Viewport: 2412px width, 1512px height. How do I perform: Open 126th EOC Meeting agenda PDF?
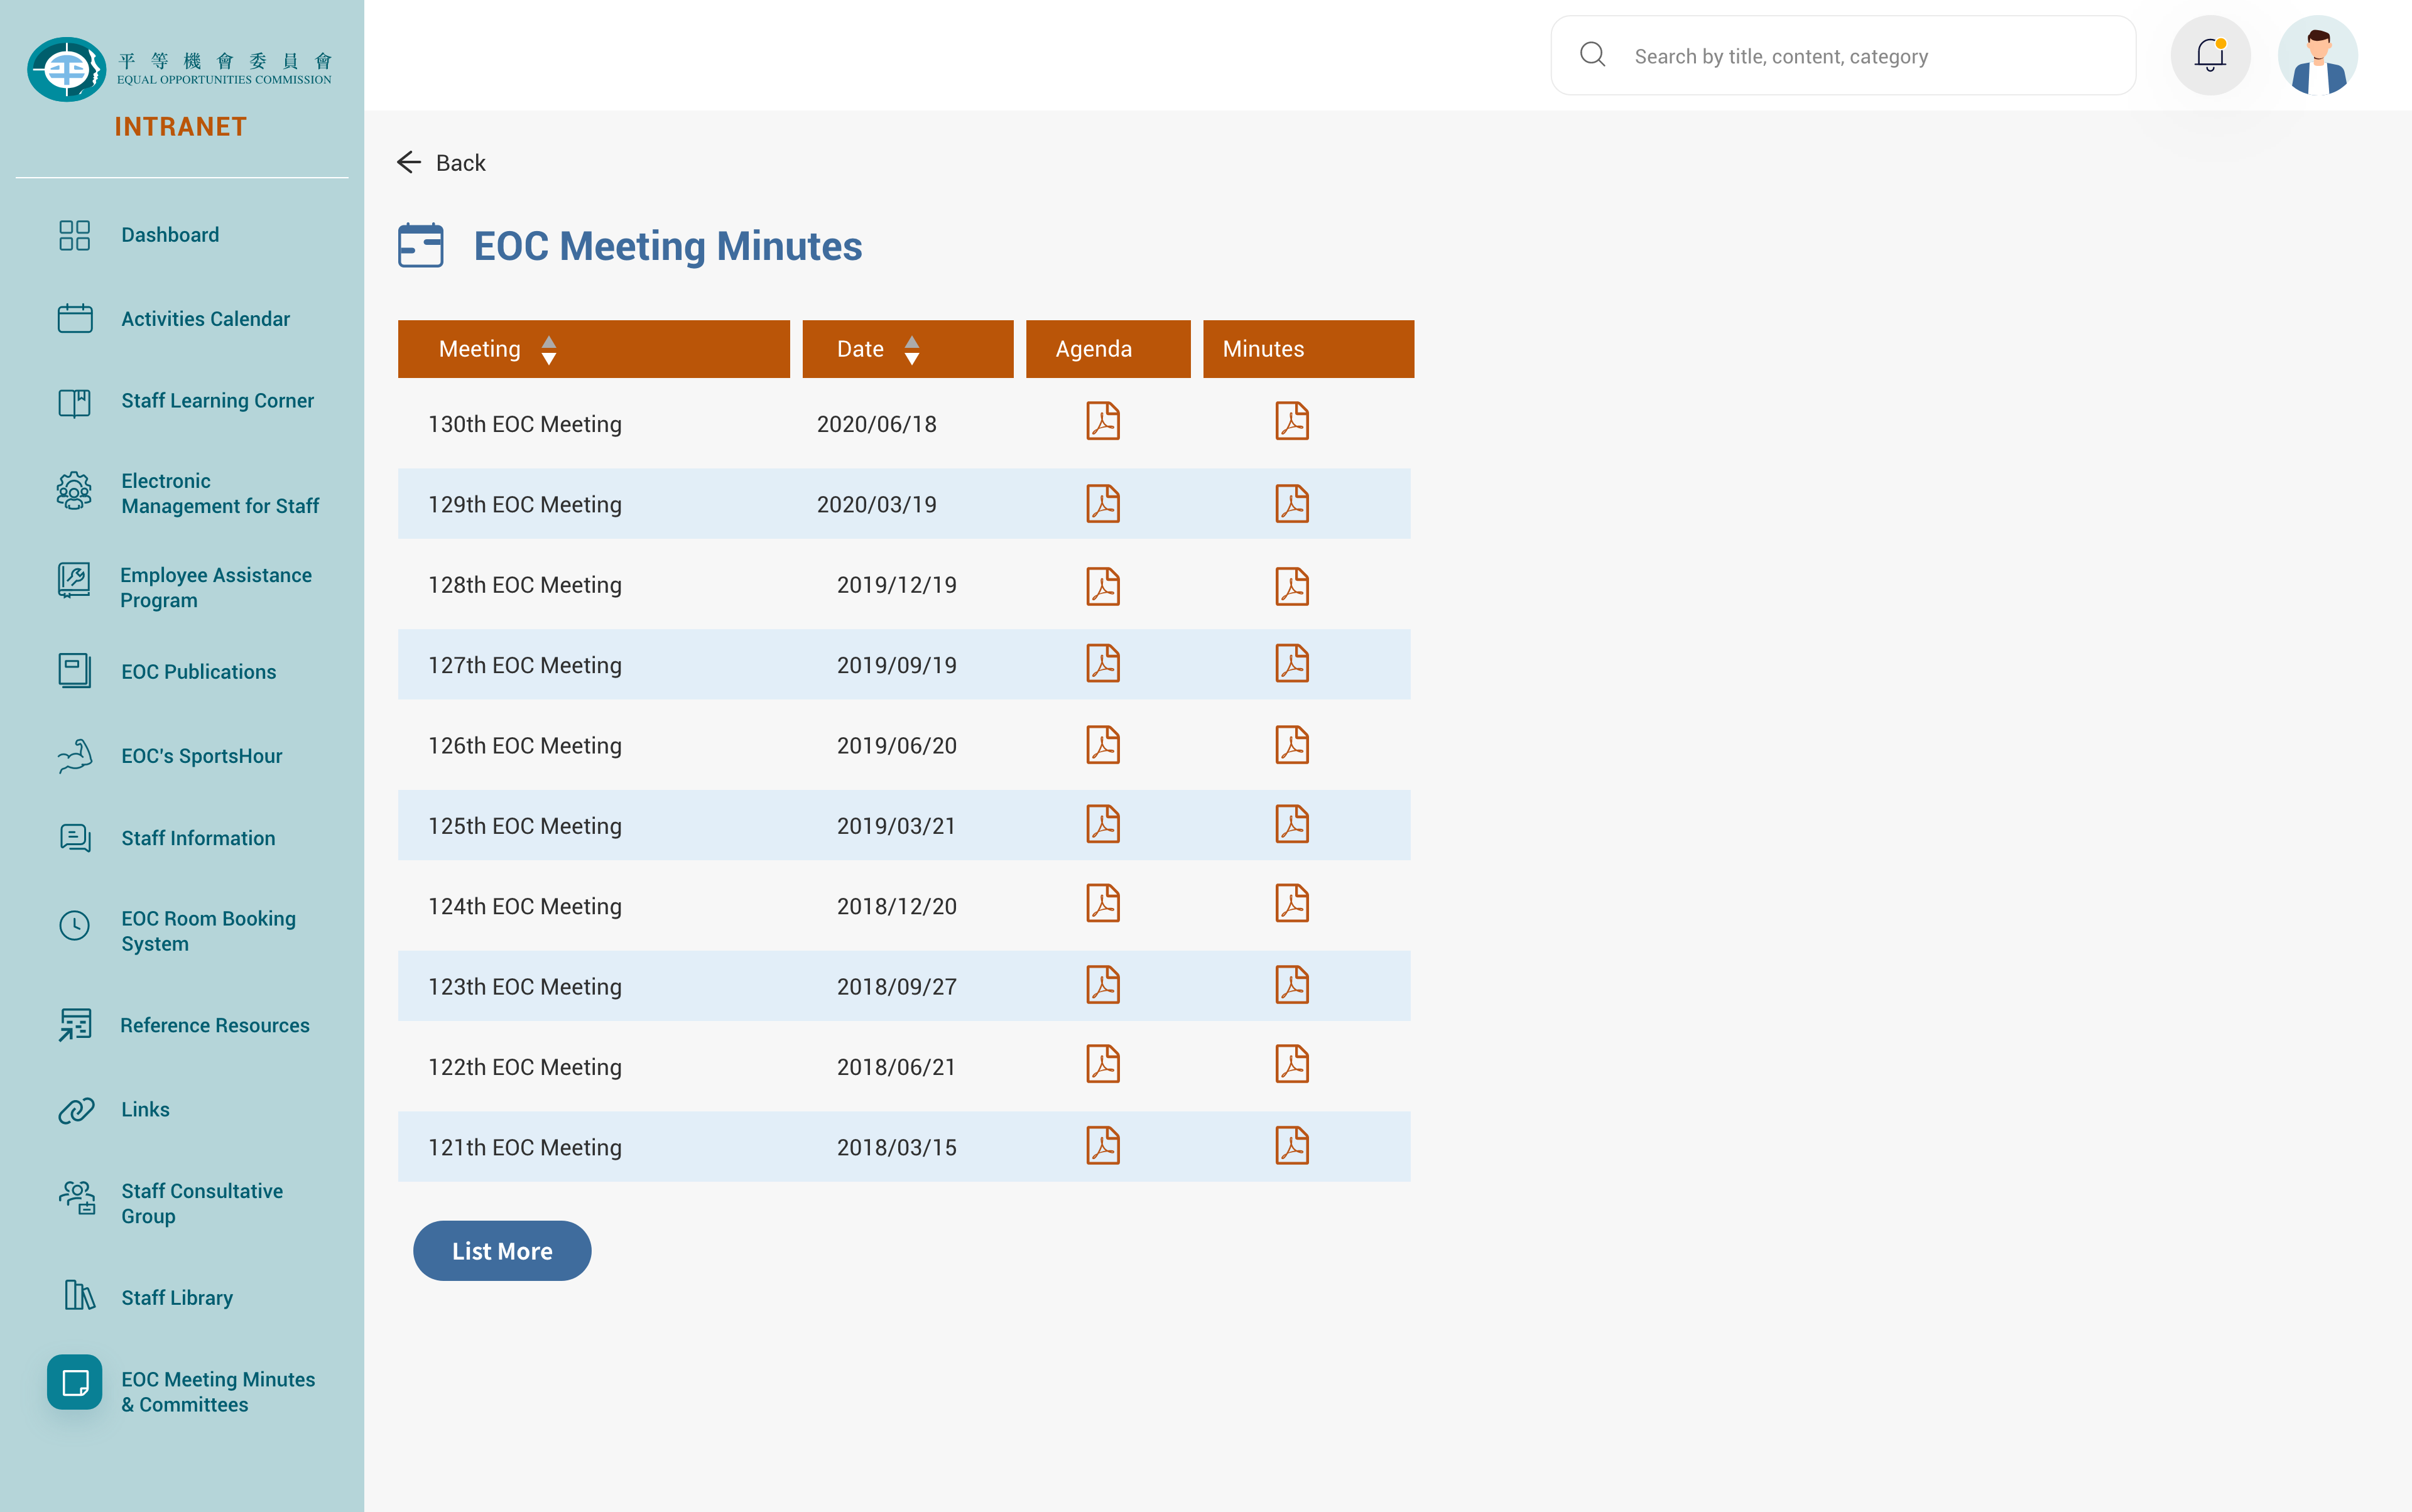(1102, 745)
